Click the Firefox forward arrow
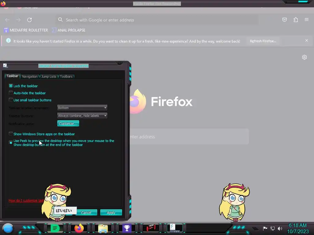The width and height of the screenshot is (314, 235). (18, 20)
